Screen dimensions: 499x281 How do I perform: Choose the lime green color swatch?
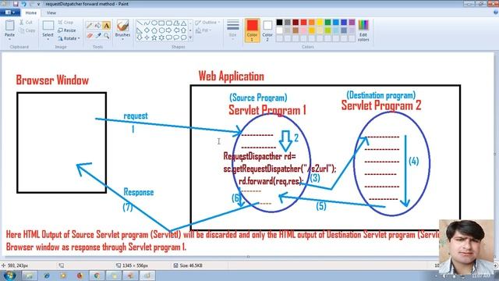click(x=327, y=30)
